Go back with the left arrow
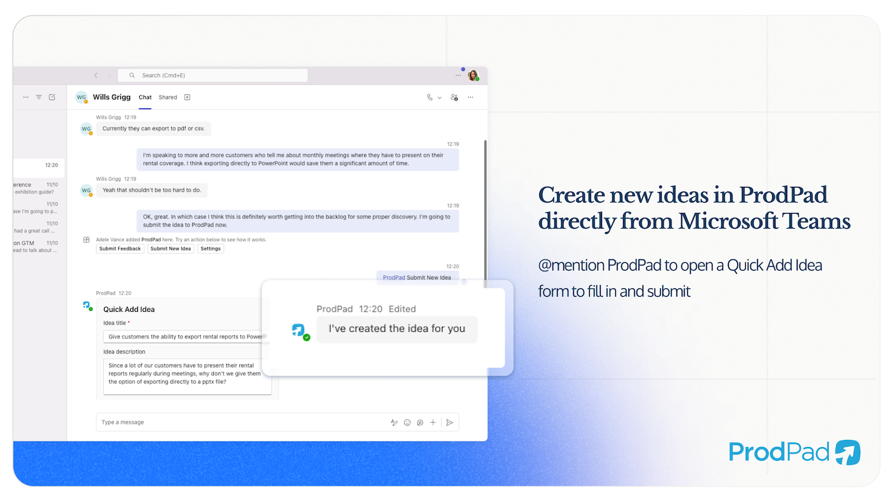 [95, 75]
